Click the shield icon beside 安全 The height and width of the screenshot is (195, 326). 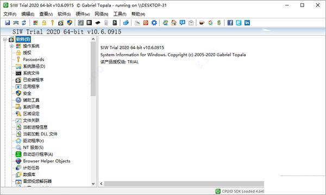pyautogui.click(x=18, y=93)
